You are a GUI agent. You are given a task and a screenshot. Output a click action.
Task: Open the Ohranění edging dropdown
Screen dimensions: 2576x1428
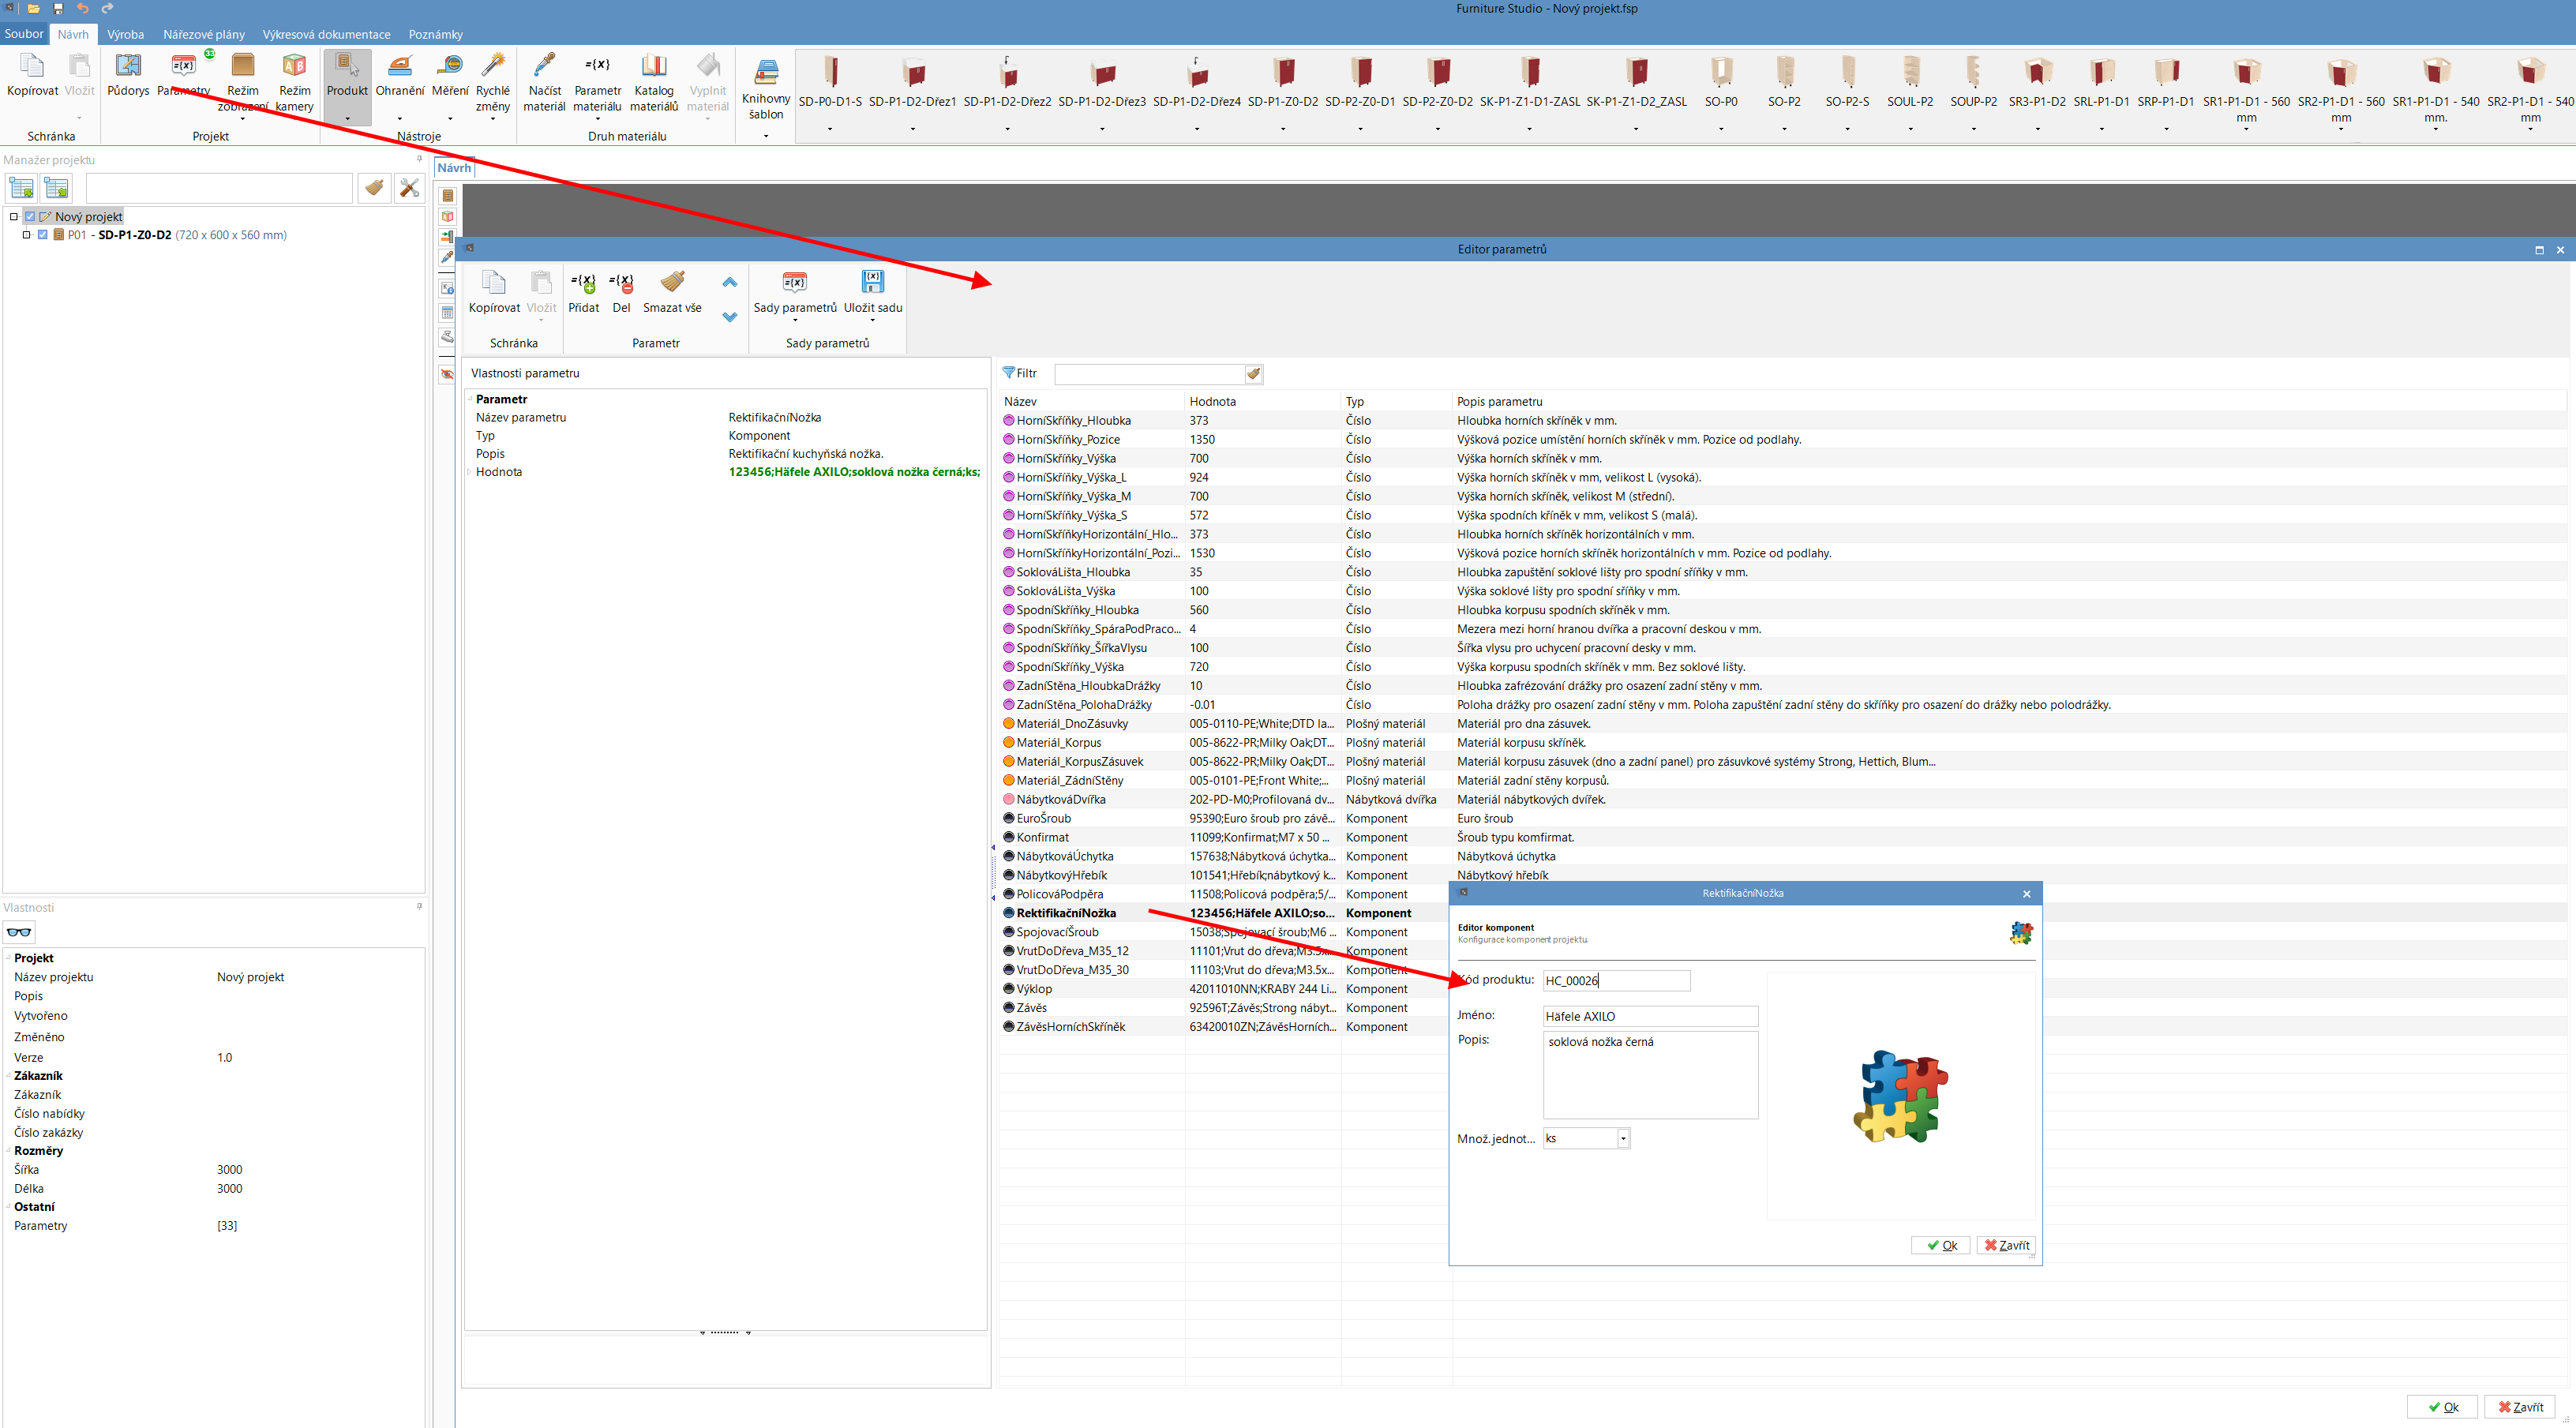click(400, 119)
